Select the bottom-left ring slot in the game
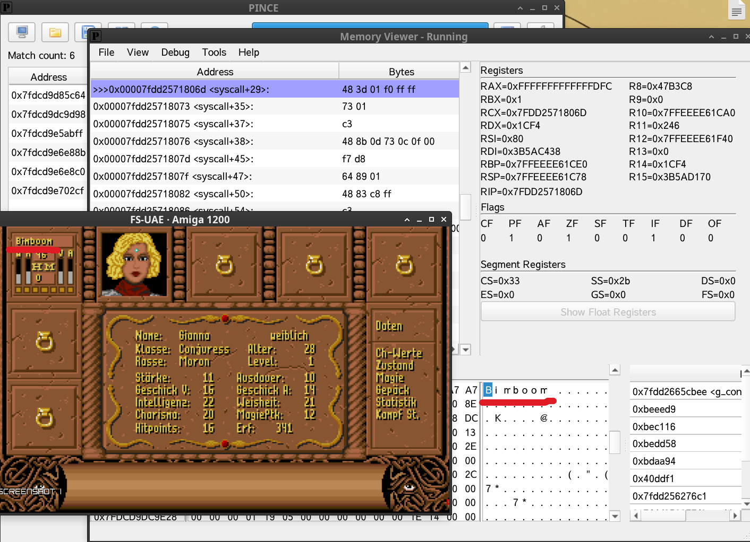Screen dimensions: 750x542 point(45,417)
